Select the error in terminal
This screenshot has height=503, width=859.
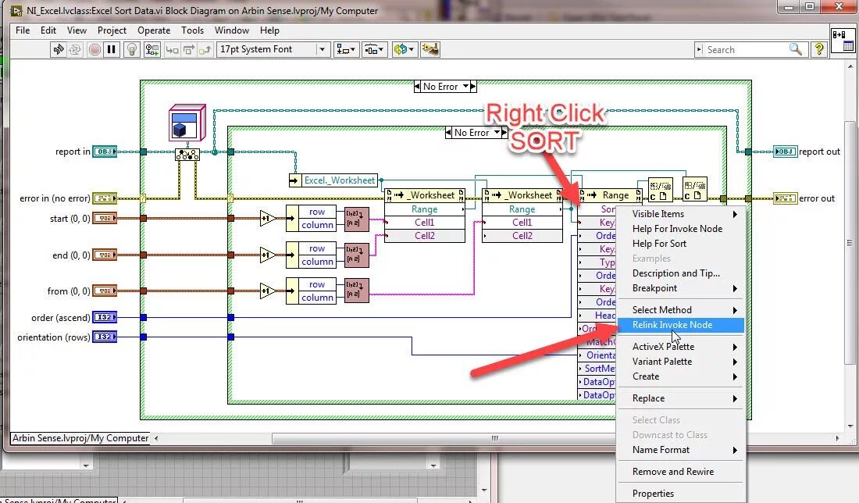(x=105, y=198)
